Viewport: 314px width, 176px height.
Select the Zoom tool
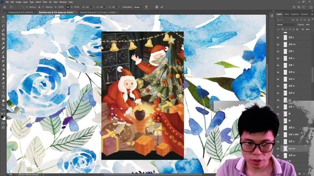3,105
